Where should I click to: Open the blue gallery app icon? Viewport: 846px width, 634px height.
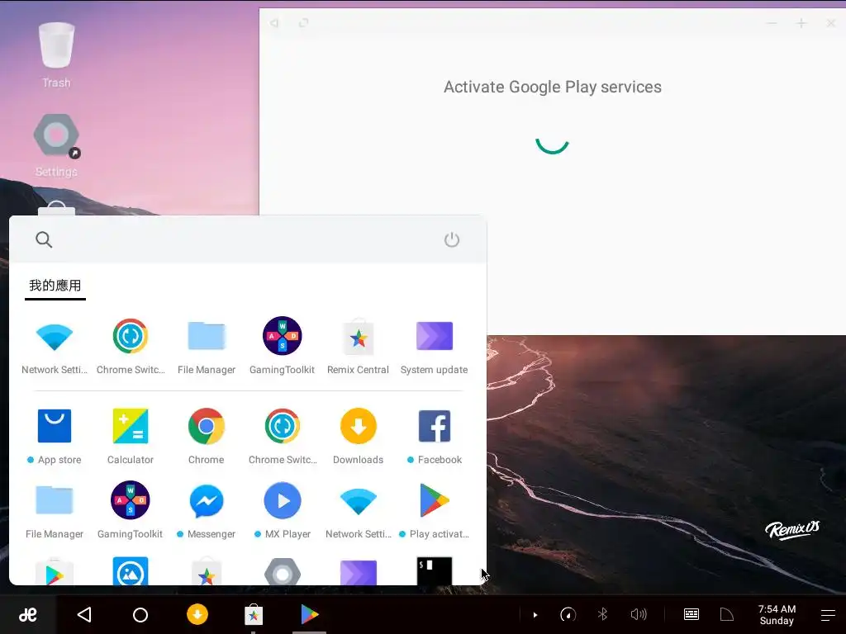pos(130,571)
